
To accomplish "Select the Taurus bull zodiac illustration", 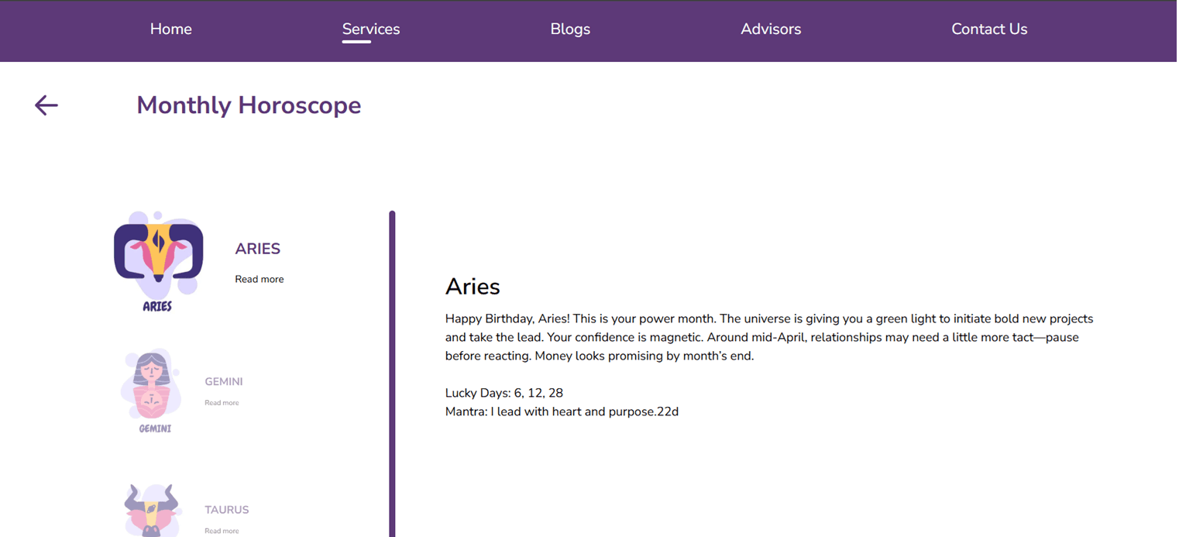I will 153,511.
